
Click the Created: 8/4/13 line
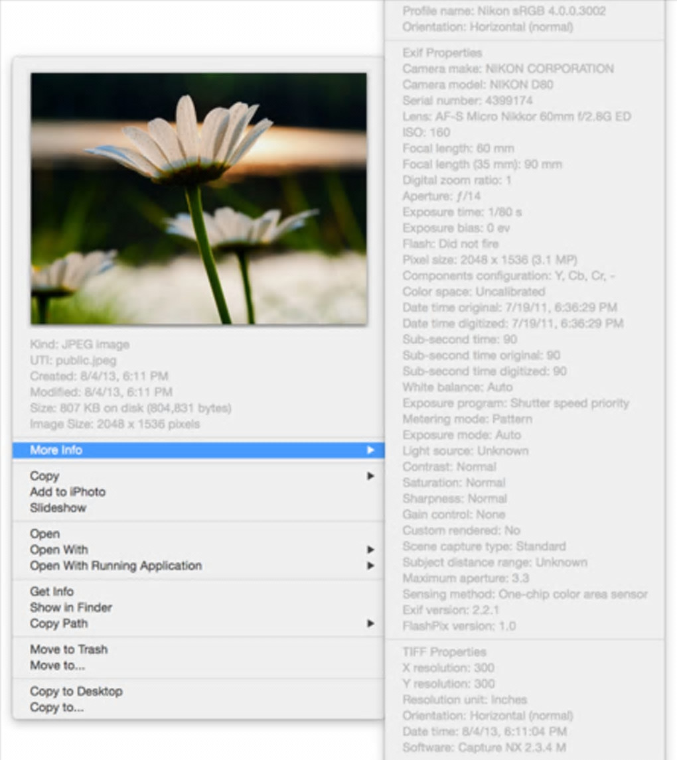[99, 376]
